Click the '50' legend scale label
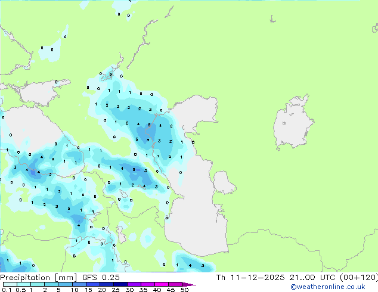The image size is (378, 292). (184, 290)
